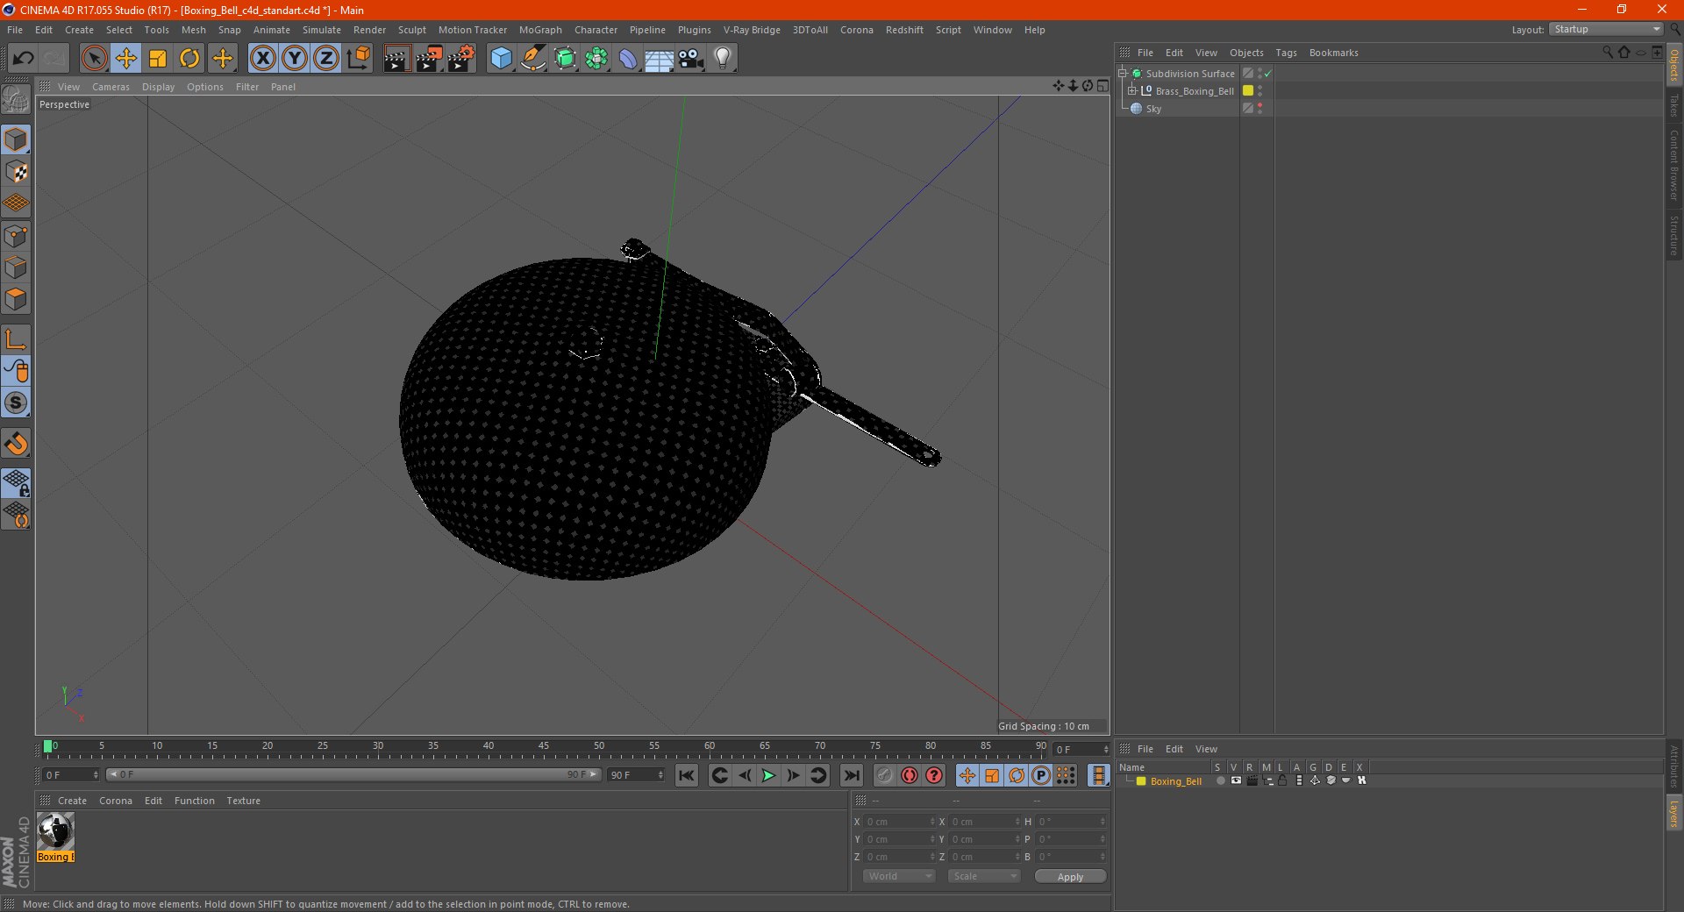
Task: Toggle Y axis lock
Action: [x=295, y=59]
